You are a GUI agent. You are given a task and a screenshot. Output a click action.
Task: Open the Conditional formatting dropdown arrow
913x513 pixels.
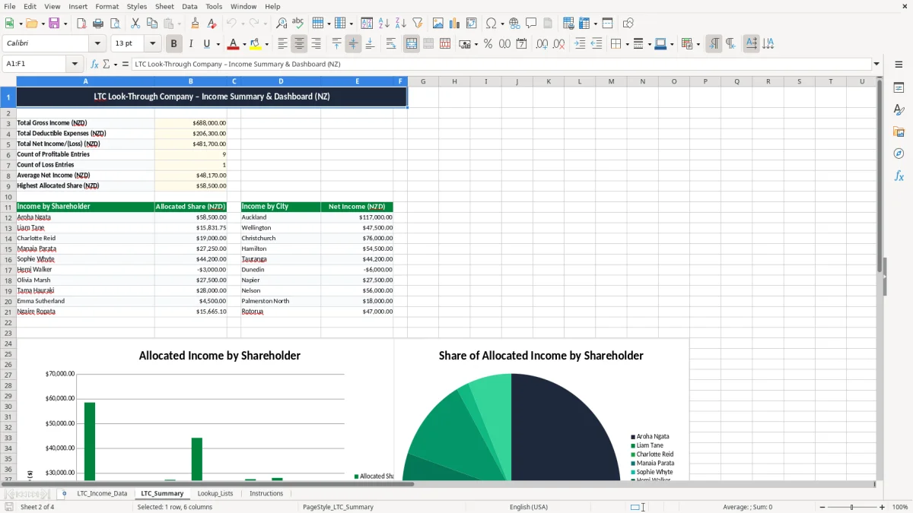click(x=698, y=44)
